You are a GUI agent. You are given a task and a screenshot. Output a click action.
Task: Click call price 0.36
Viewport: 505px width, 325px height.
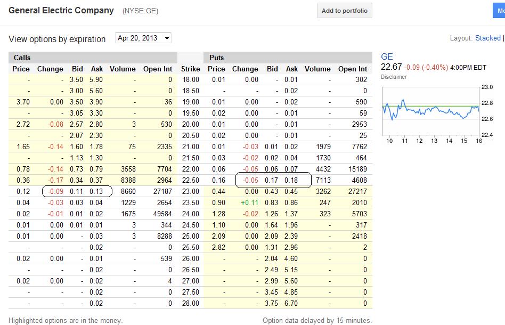23,181
